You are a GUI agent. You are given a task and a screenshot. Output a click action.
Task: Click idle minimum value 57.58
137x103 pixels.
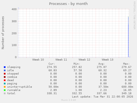78,70
